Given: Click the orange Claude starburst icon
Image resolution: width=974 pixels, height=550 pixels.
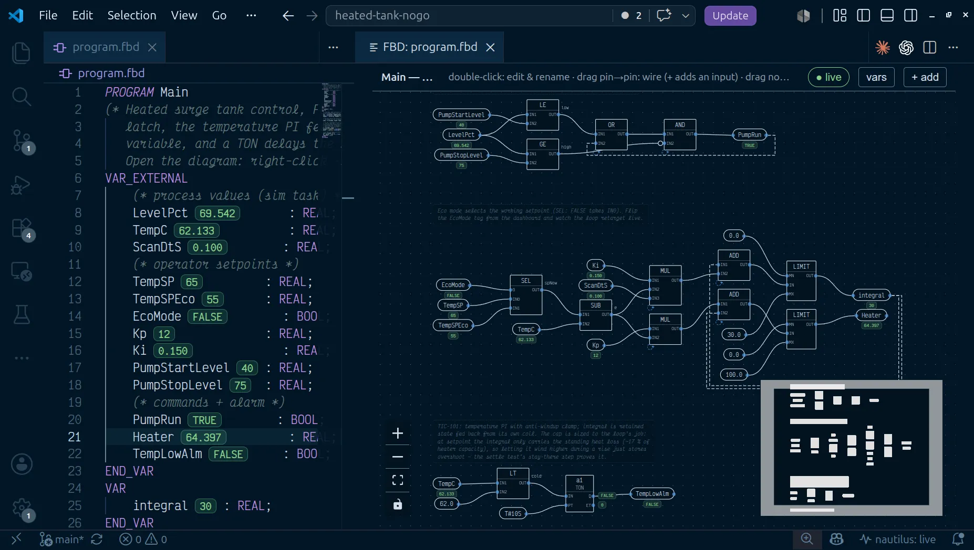Looking at the screenshot, I should coord(883,48).
